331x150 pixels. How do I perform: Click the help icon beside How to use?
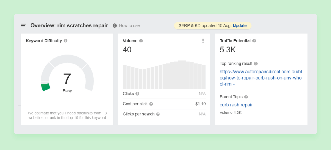tap(115, 26)
